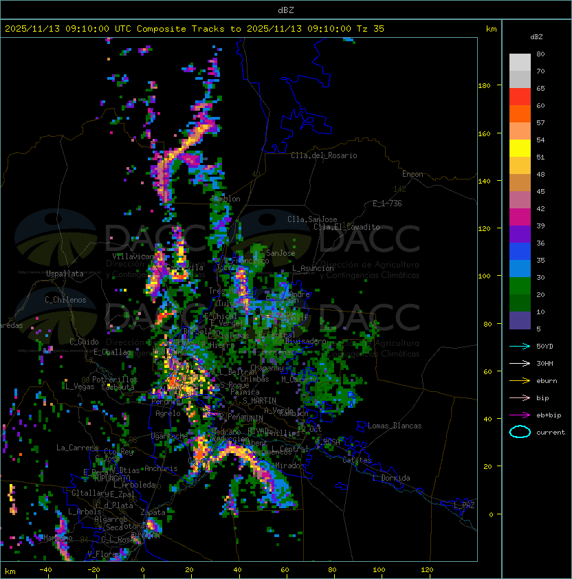Click the eburn legend label

547,381
